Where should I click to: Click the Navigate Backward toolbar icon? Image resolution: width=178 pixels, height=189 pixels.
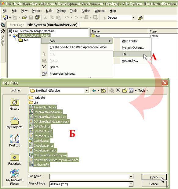click(x=86, y=18)
